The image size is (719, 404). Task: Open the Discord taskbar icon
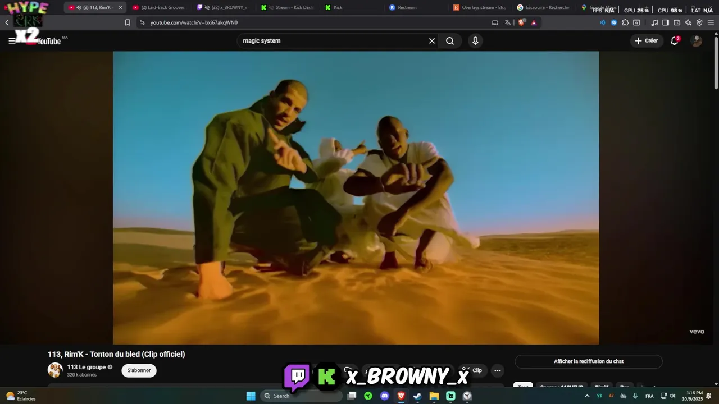(x=385, y=396)
